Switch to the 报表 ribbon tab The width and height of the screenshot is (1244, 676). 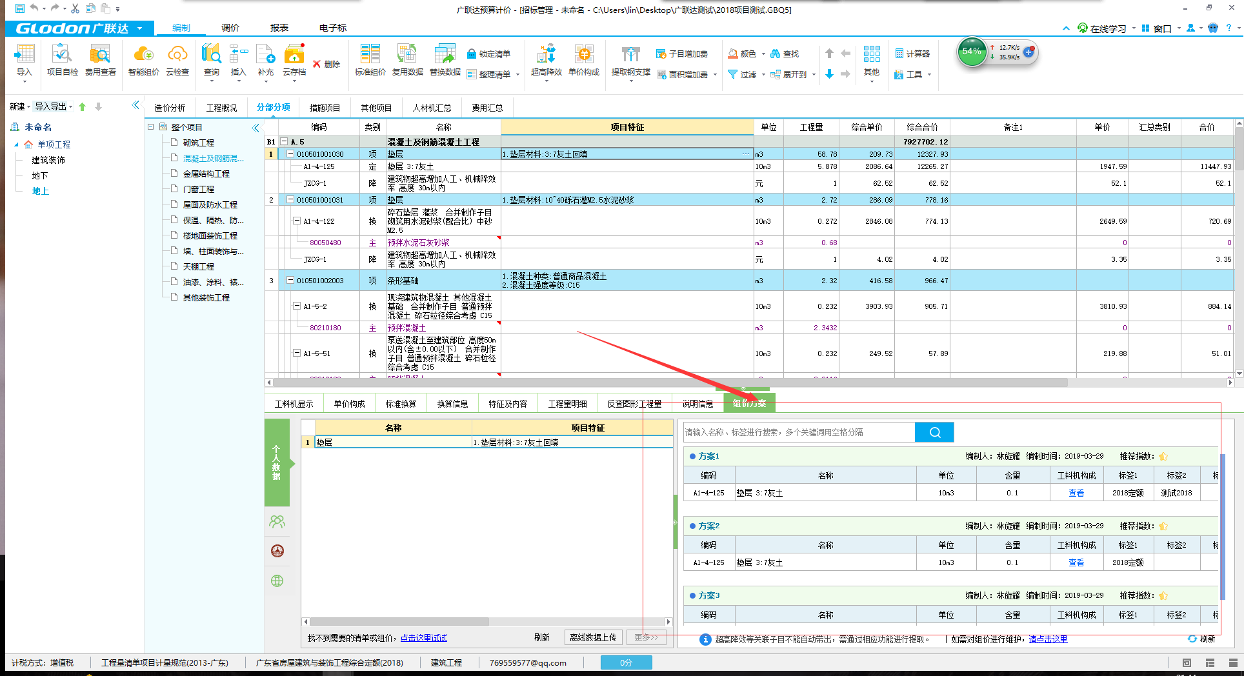pos(279,28)
